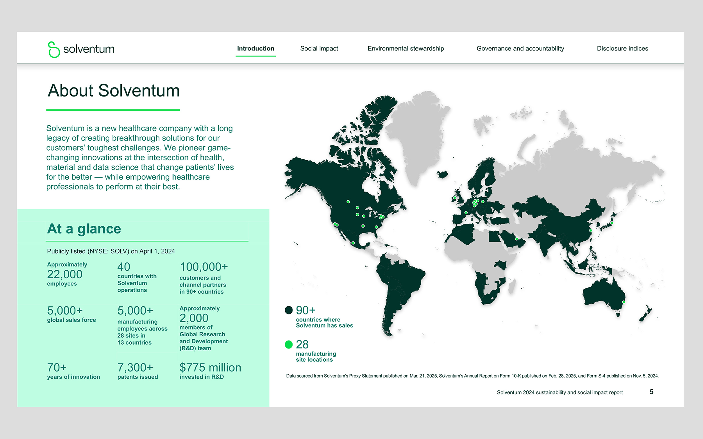Click the manufacturing site dot in Saudi Arabia
The height and width of the screenshot is (439, 703).
[x=517, y=239]
